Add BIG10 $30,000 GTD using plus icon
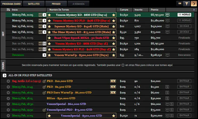The width and height of the screenshot is (198, 119). (8, 98)
